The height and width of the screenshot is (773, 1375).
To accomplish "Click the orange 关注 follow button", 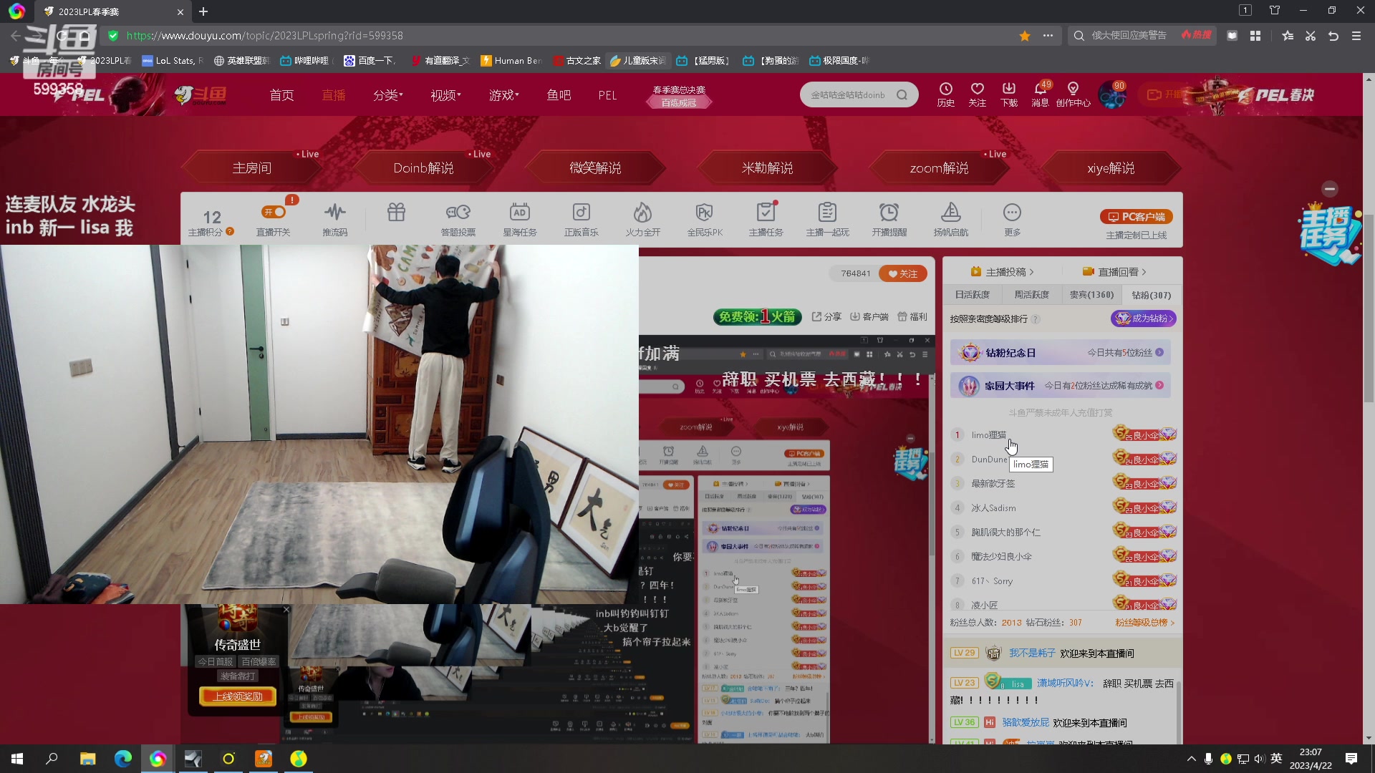I will click(x=903, y=273).
